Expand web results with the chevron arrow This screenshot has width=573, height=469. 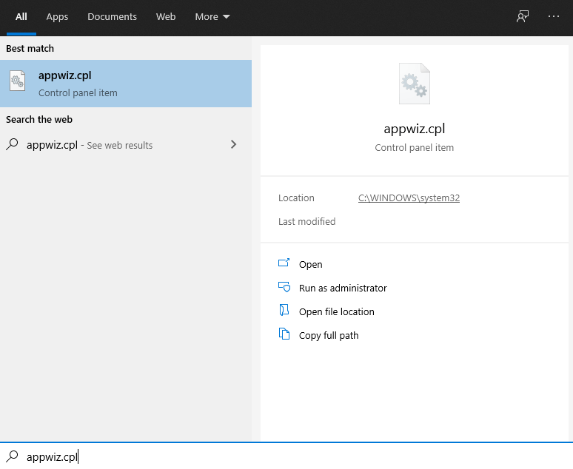(x=234, y=145)
